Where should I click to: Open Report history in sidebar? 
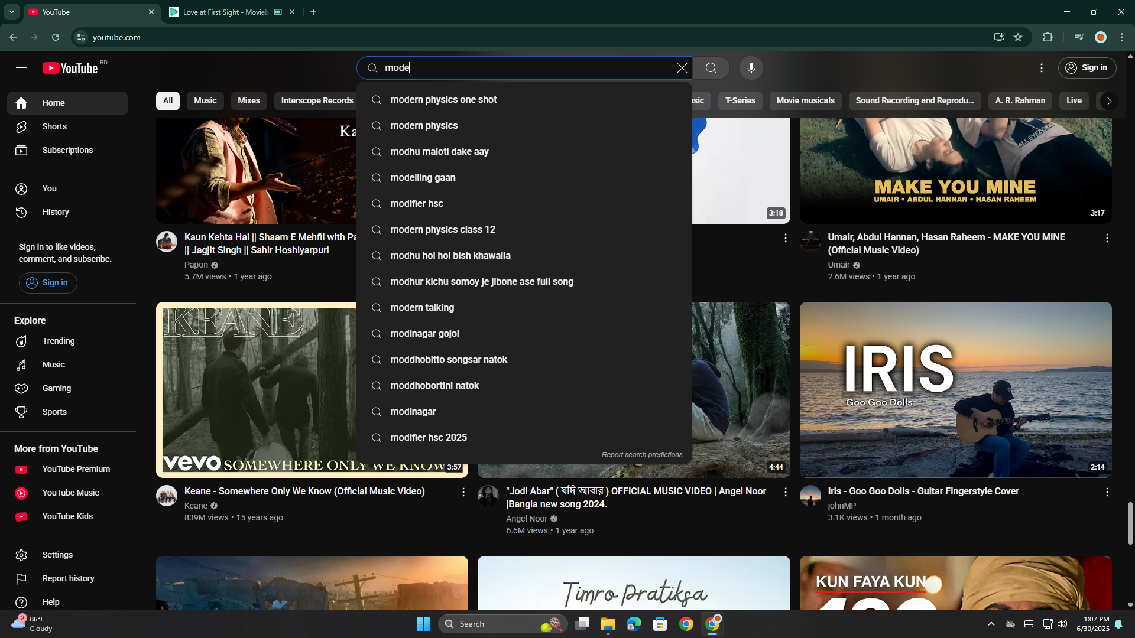pyautogui.click(x=67, y=578)
